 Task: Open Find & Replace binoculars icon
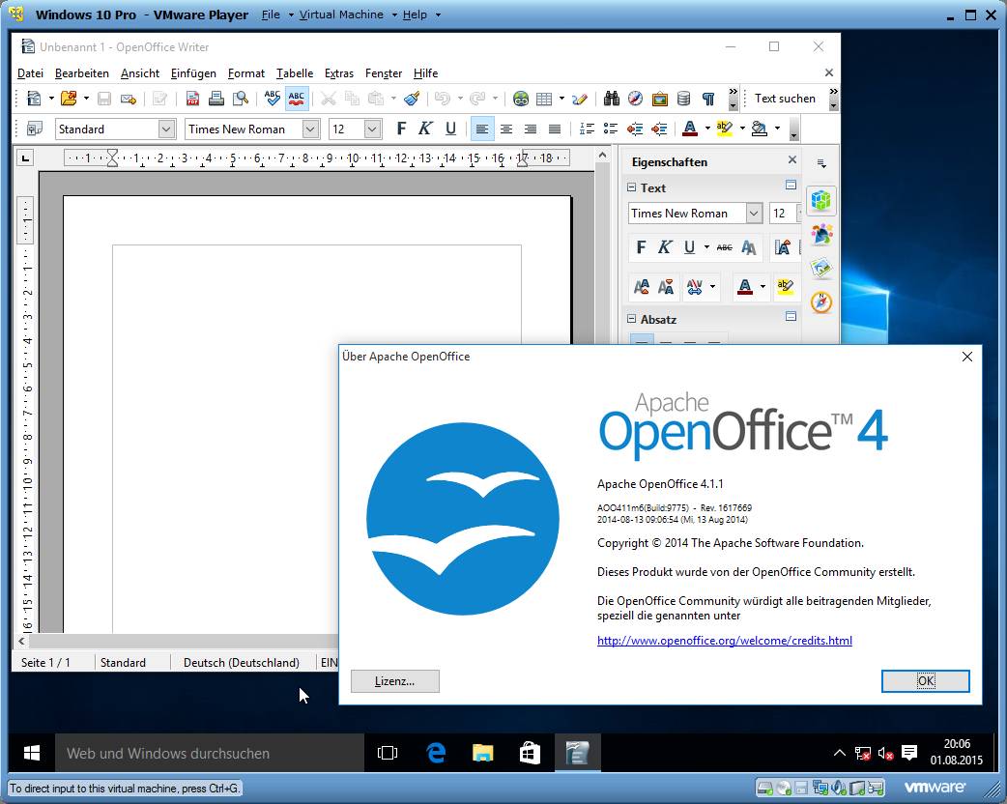click(x=611, y=99)
